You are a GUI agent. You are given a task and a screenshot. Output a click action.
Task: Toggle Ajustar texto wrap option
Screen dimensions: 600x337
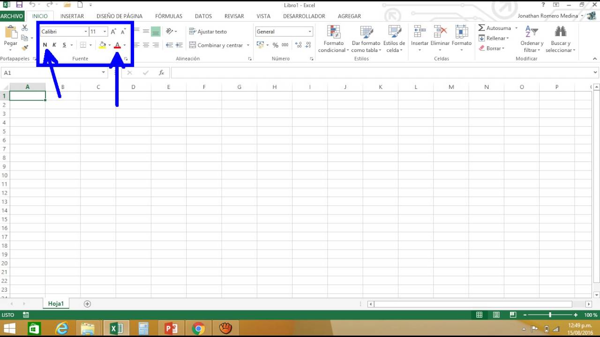pos(208,32)
